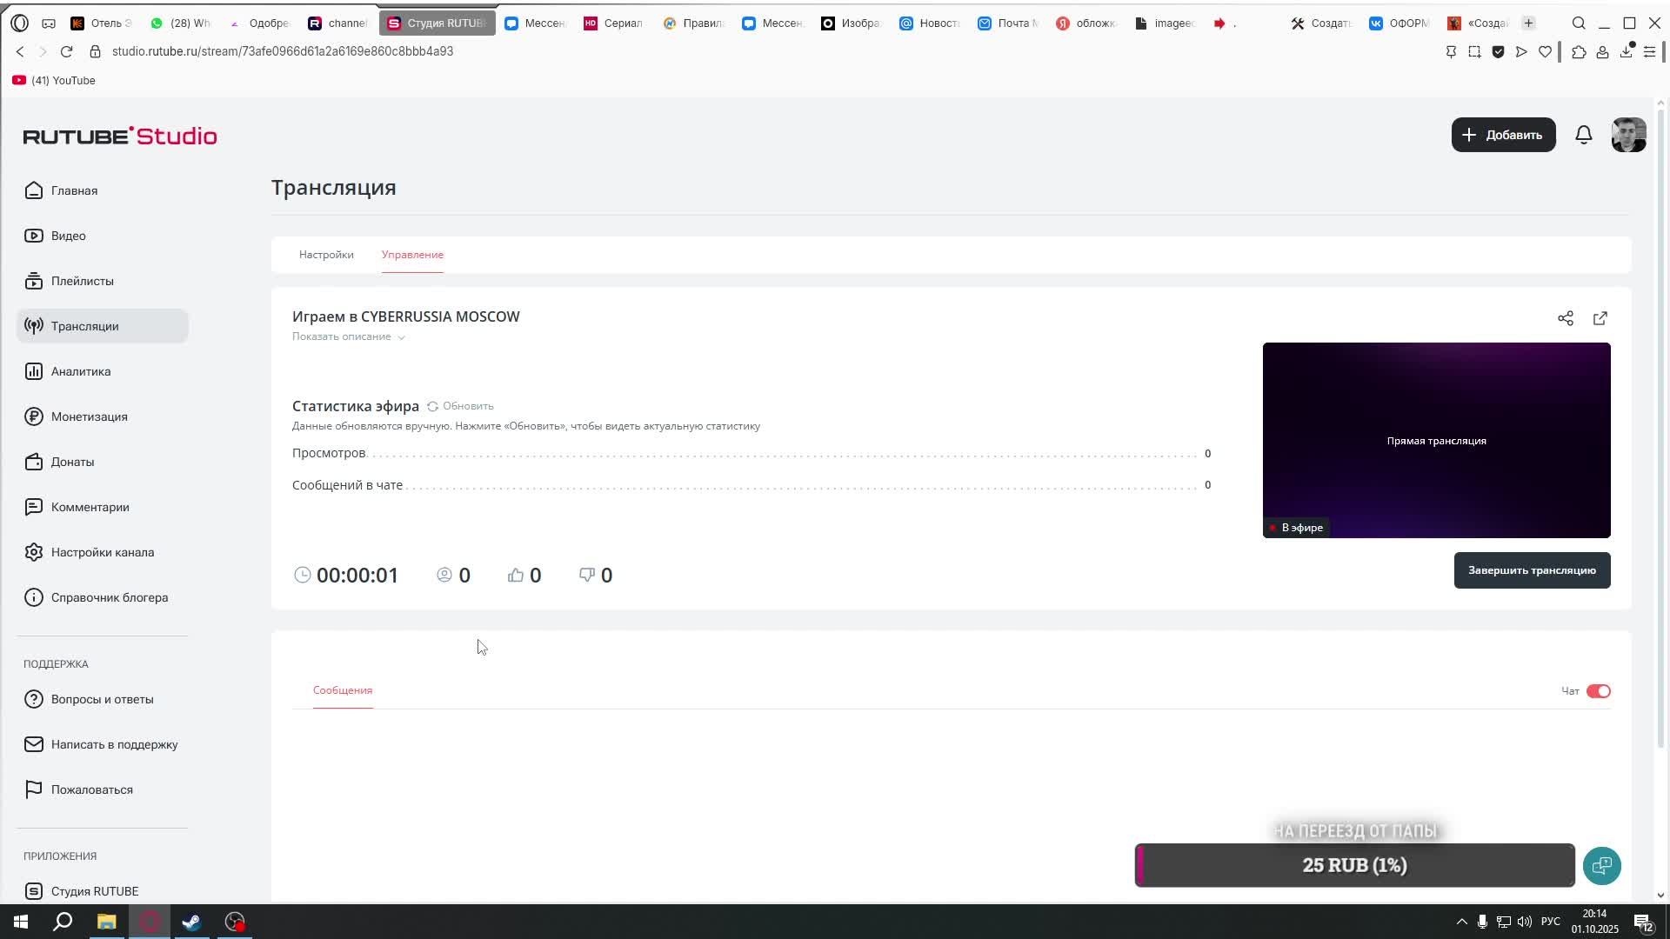Open the Комментарии section
This screenshot has height=939, width=1670.
[x=90, y=507]
